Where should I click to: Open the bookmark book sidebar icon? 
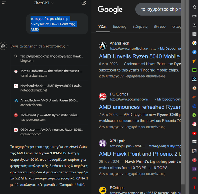194,25
